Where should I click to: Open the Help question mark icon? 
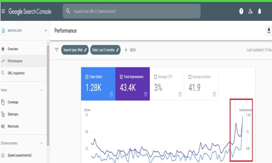(x=241, y=12)
